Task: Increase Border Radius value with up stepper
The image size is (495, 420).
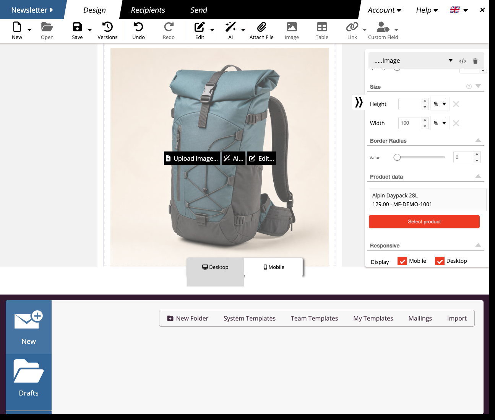Action: pyautogui.click(x=477, y=154)
